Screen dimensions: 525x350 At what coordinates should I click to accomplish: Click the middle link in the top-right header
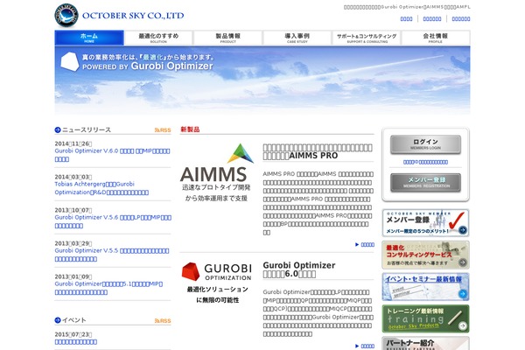(x=432, y=19)
